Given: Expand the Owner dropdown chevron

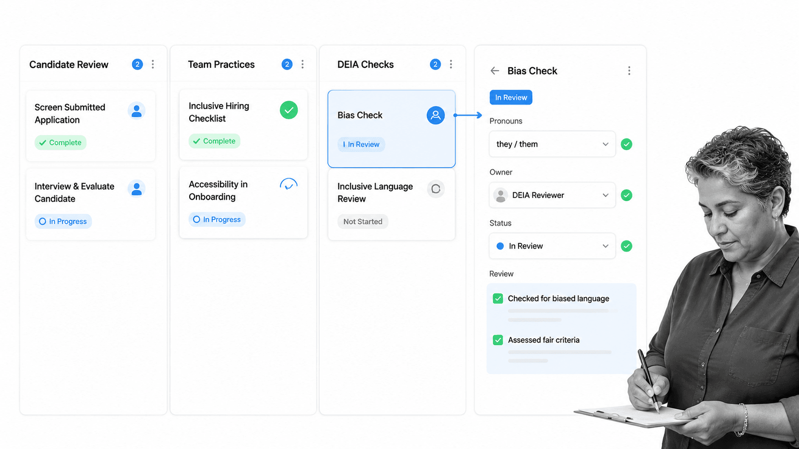Looking at the screenshot, I should tap(605, 195).
